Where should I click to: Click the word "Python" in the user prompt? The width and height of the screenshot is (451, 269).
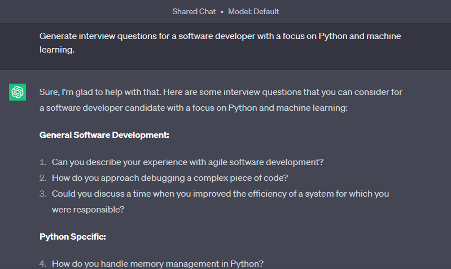click(332, 36)
